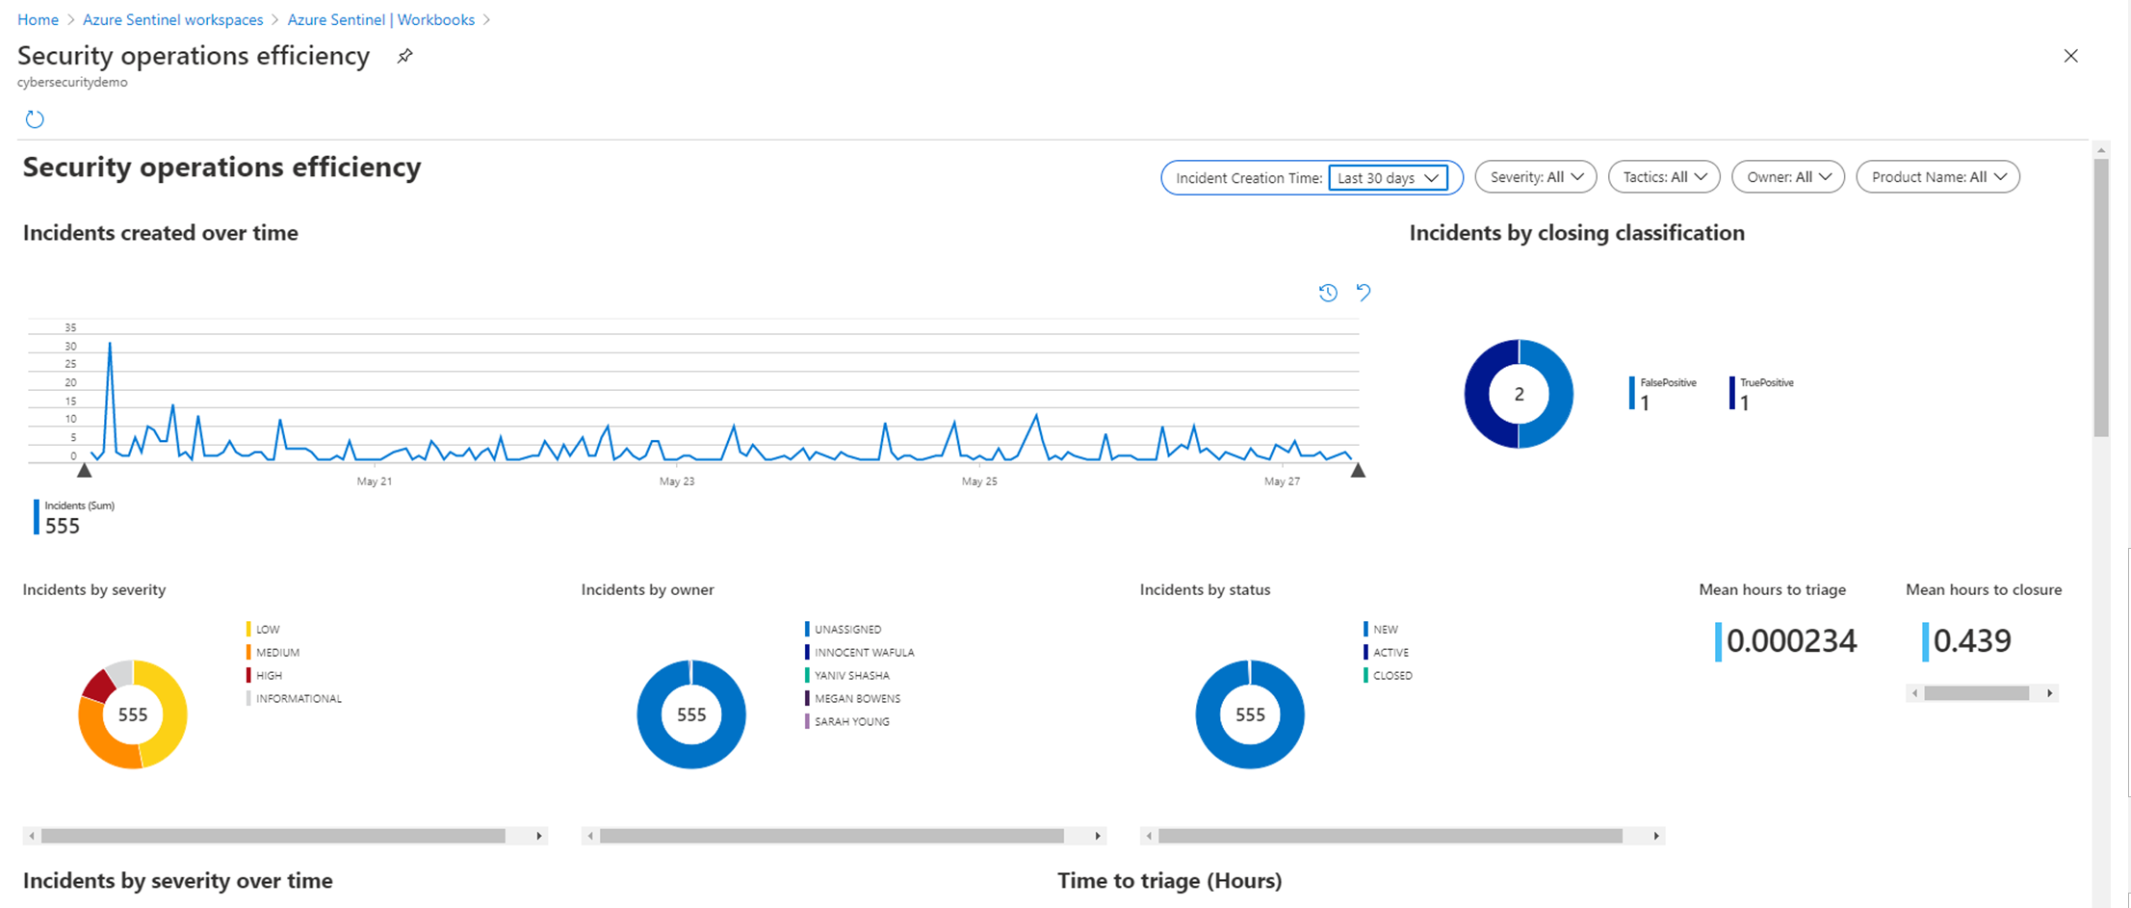Image resolution: width=2131 pixels, height=908 pixels.
Task: Open Azure Sentinel workspaces from breadcrumb
Action: coord(172,19)
